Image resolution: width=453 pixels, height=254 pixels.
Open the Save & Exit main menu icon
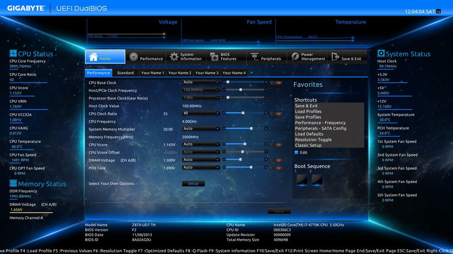click(335, 57)
